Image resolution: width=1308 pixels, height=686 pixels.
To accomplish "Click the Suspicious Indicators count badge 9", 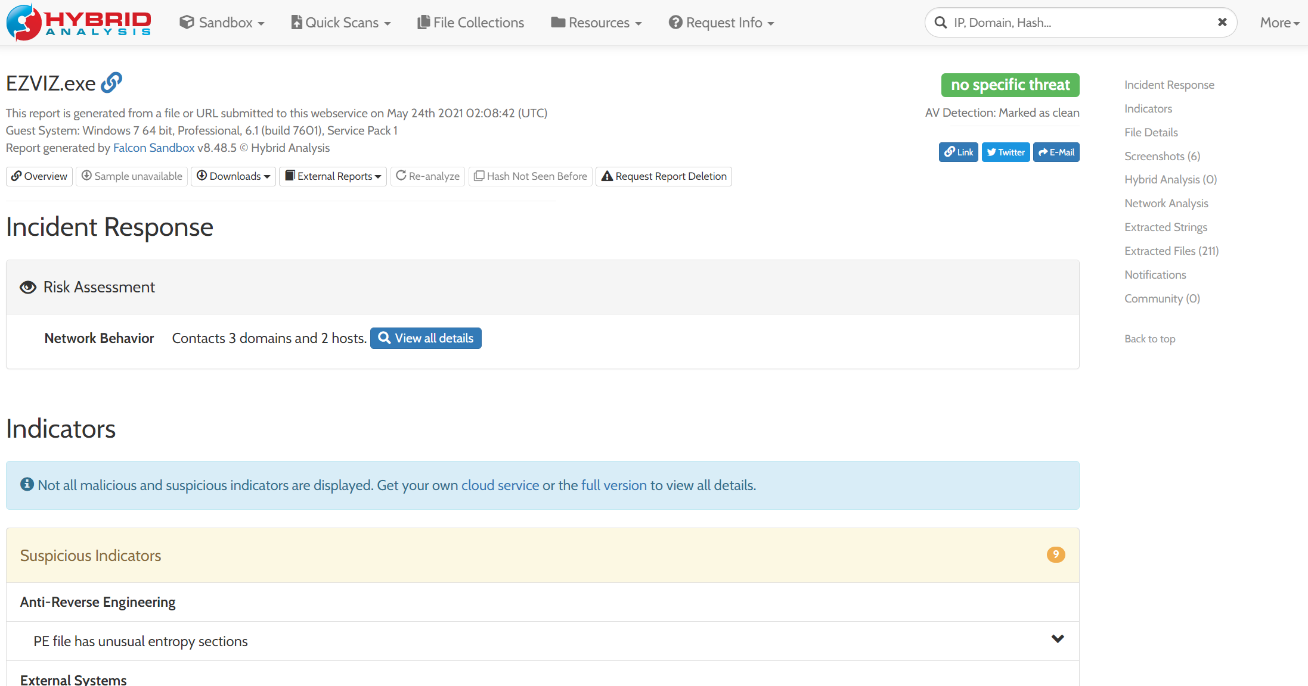I will 1056,555.
